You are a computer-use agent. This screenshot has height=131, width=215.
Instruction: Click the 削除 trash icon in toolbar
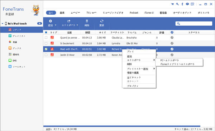[87, 21]
